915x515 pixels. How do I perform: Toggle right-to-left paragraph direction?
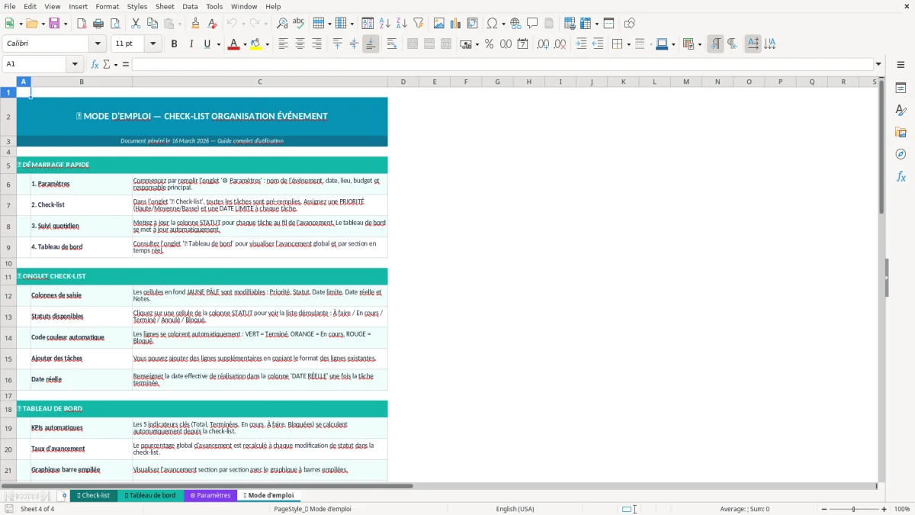tap(732, 44)
